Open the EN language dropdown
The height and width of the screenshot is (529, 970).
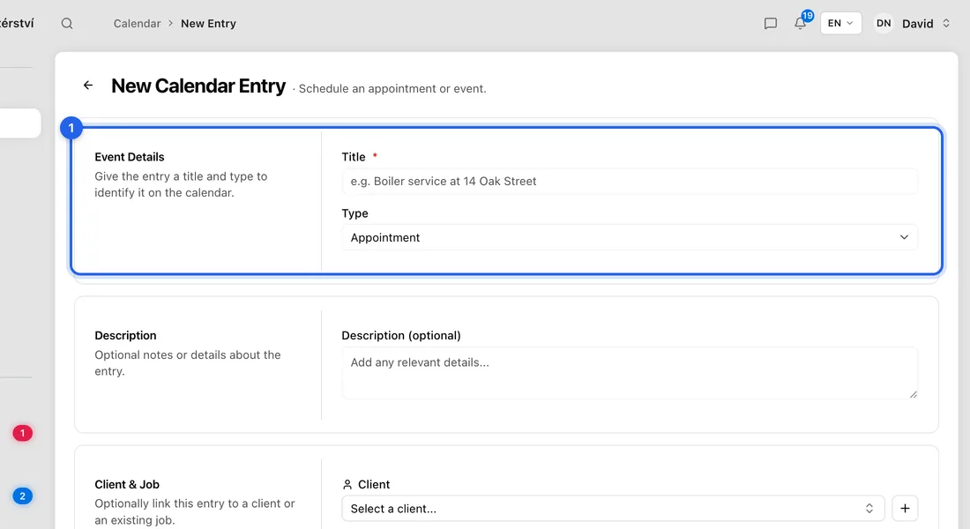tap(840, 24)
